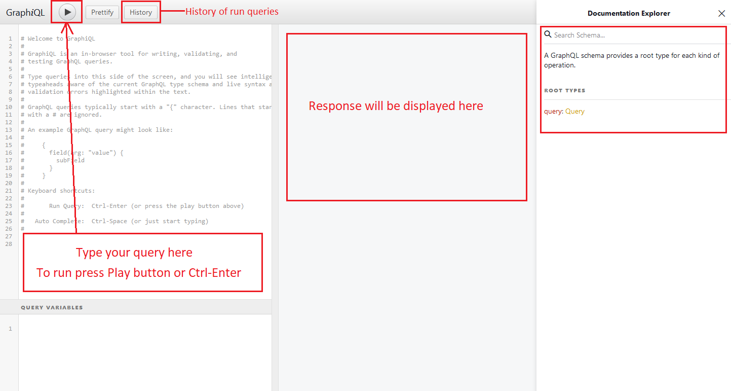Click the search magnifier icon
Screen dimensions: 731x391
548,34
